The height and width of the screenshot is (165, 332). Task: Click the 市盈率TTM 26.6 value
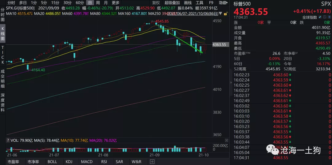tap(277, 54)
